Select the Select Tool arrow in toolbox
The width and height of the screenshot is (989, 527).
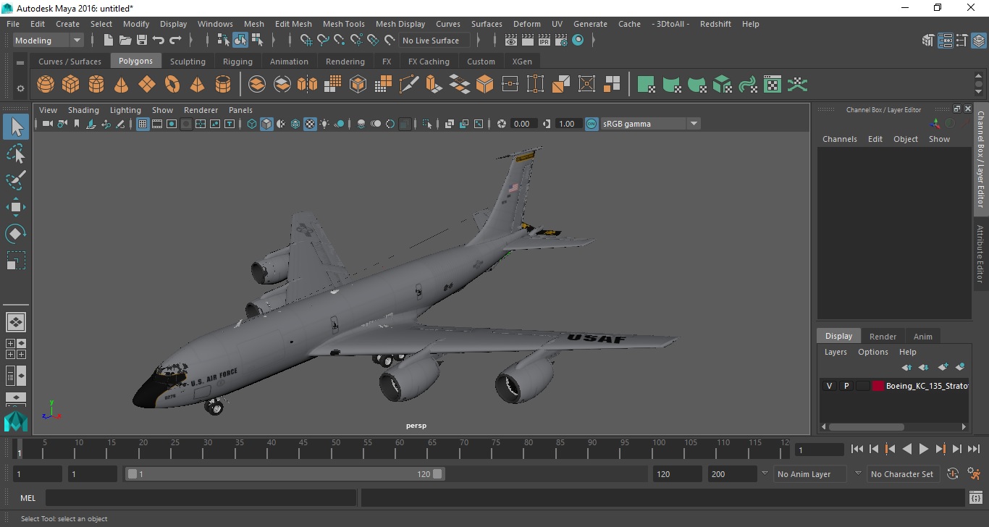[x=16, y=127]
